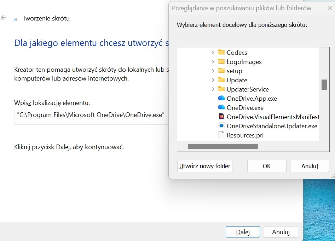Click the vertical scrollbar thumb in tree
The image size is (335, 241).
324,85
